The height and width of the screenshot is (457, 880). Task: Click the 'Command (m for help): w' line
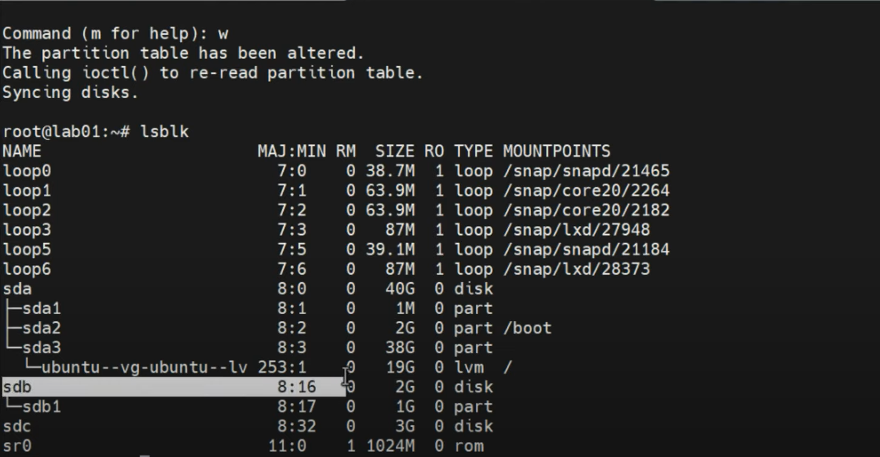(115, 33)
